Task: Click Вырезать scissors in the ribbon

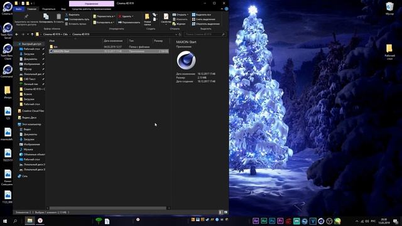Action: (72, 14)
